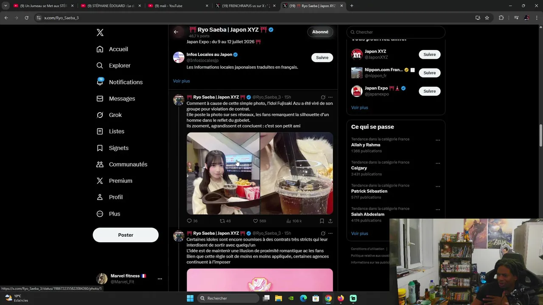Open trend Patrick Sébastien
The width and height of the screenshot is (543, 305).
point(369,191)
